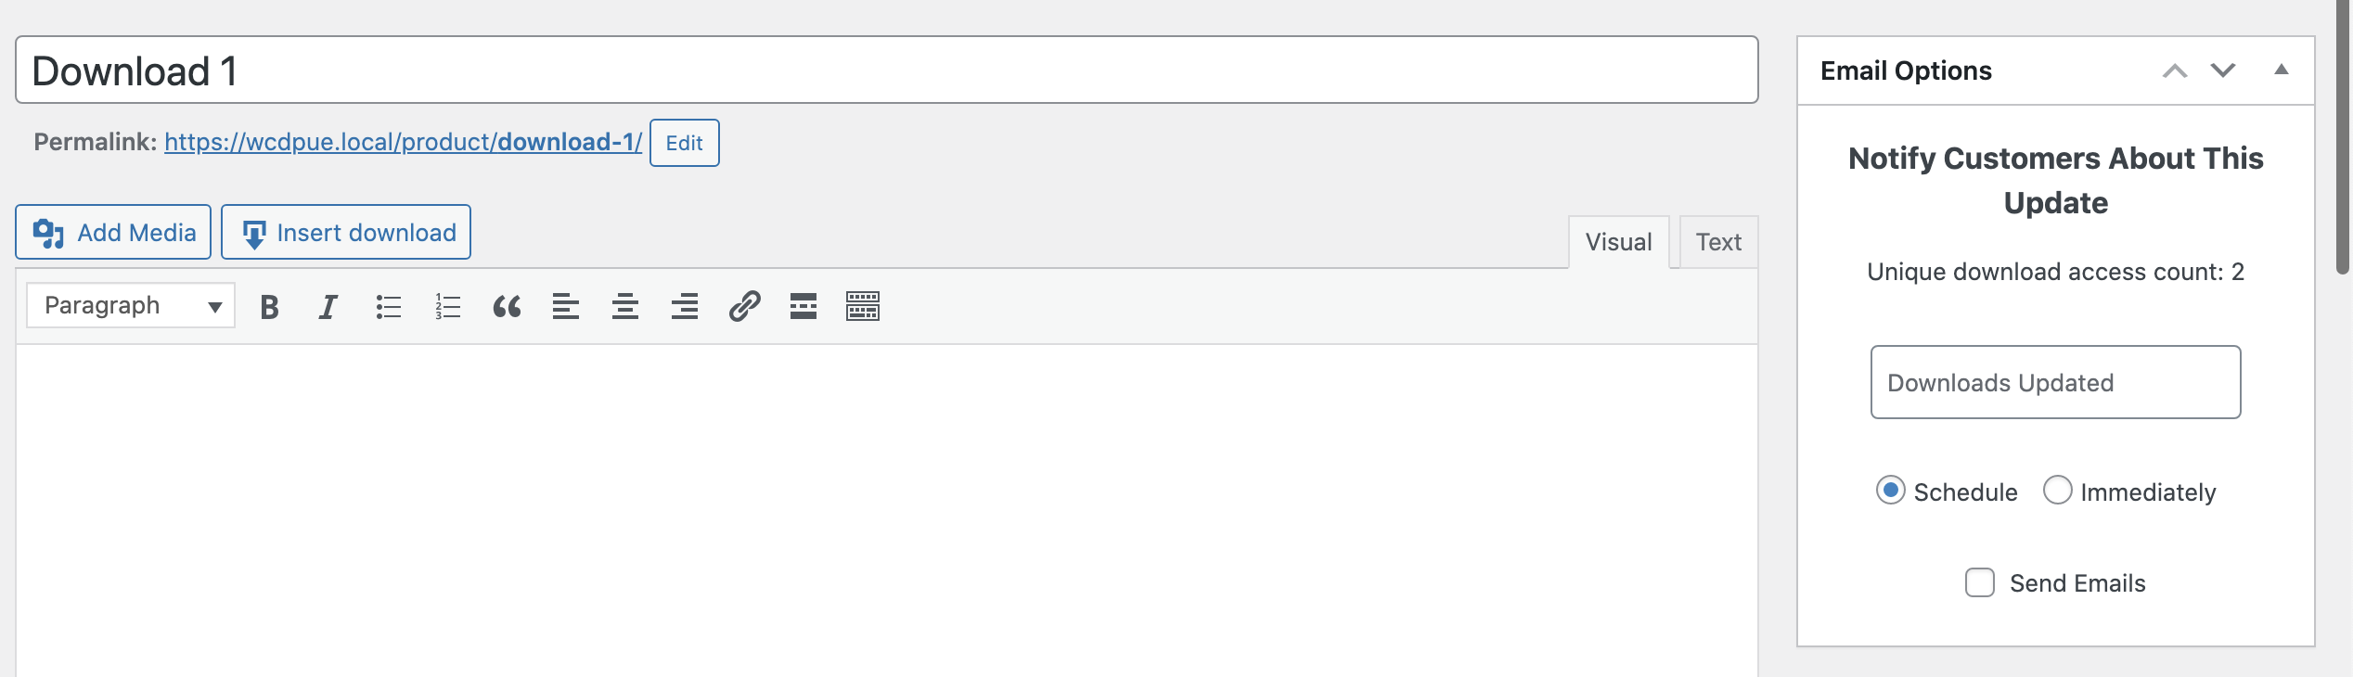Click the Downloads Updated subject field
Image resolution: width=2353 pixels, height=677 pixels.
coord(2055,382)
